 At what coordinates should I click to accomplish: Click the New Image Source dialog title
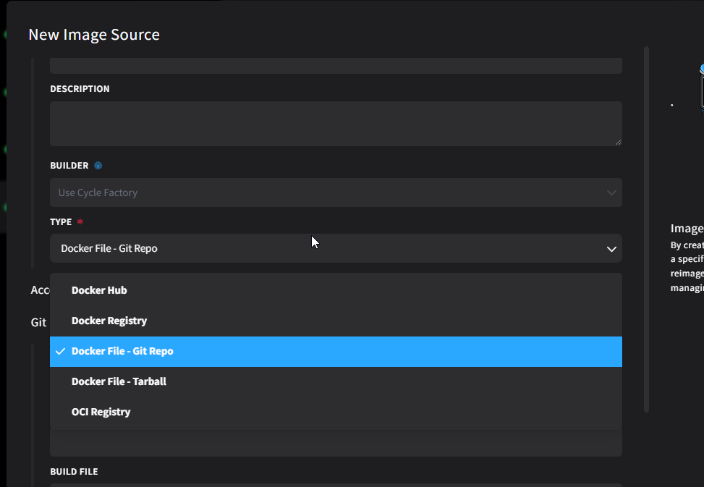coord(94,35)
